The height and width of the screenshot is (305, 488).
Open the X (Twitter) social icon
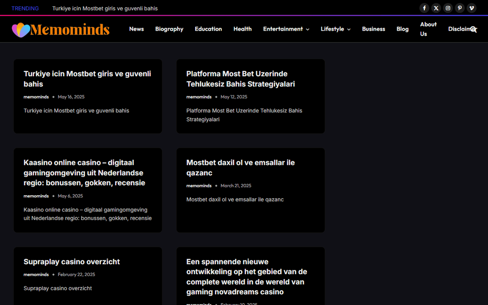click(436, 8)
